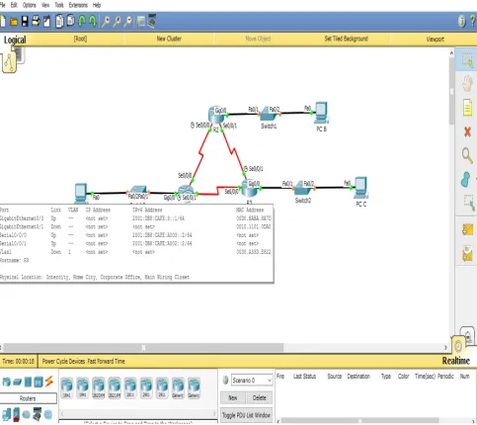Choose the Delete red X tool
This screenshot has height=425, width=477.
(467, 132)
